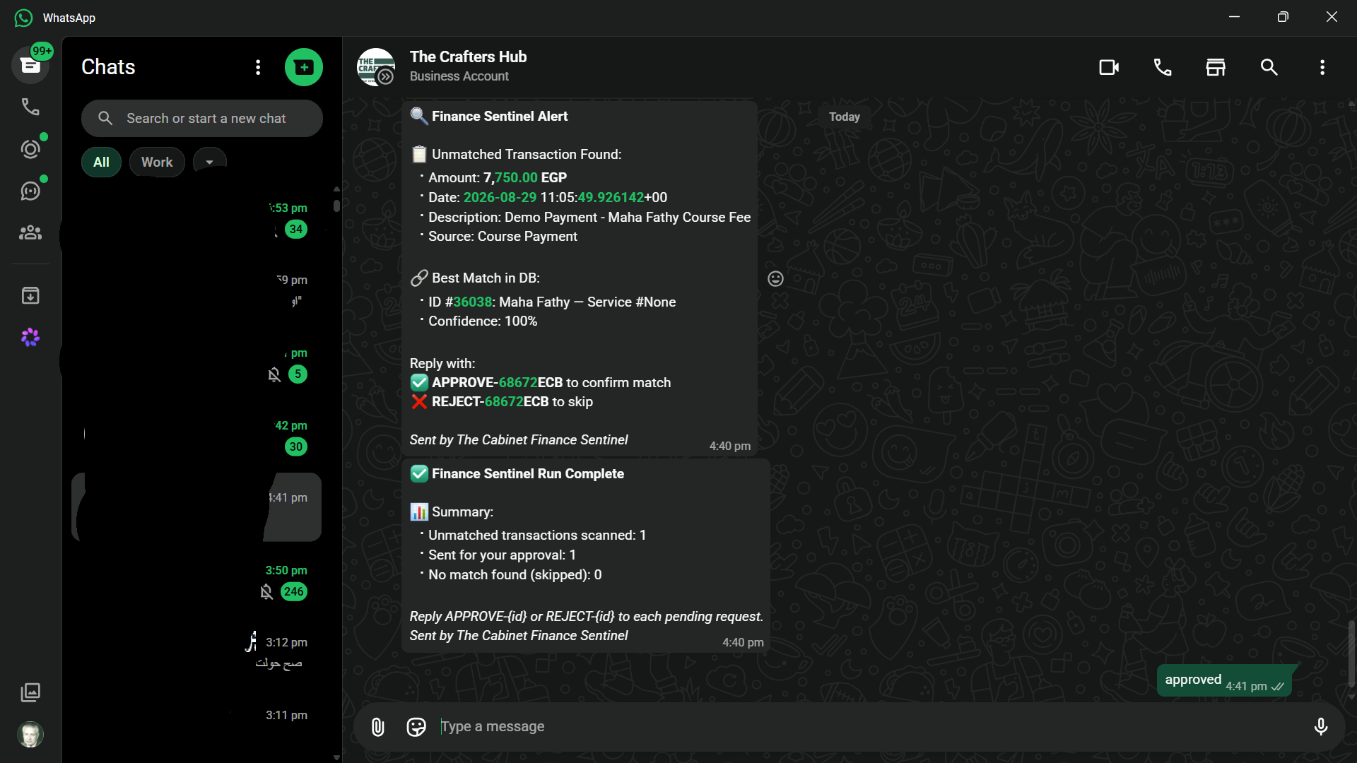Click the ID #36038 number link
Screen dimensions: 1357x763
[x=472, y=302]
